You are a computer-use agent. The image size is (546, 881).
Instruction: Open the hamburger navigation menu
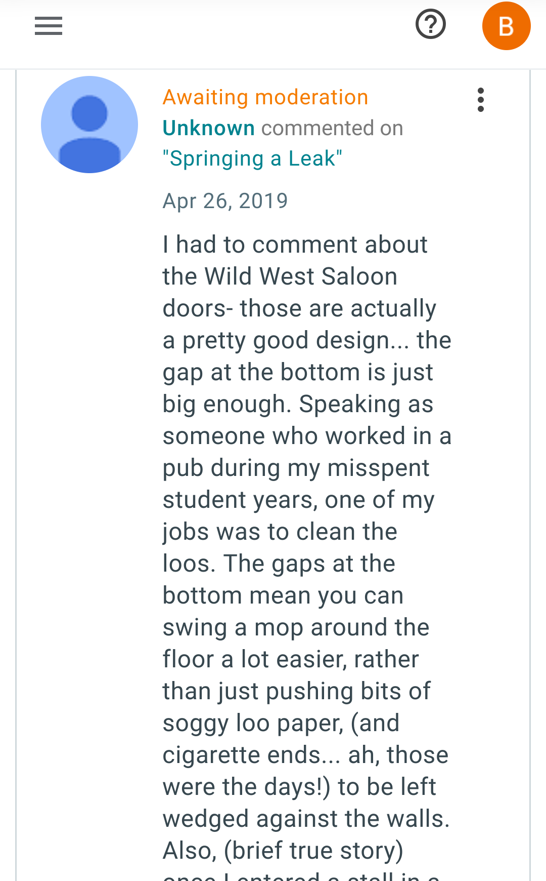click(x=49, y=26)
